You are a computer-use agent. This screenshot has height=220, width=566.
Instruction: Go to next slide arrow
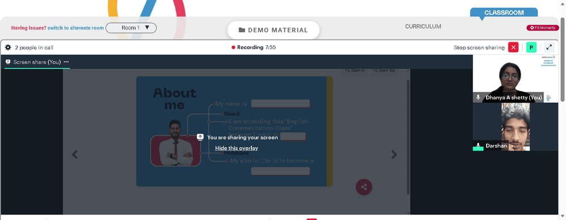pyautogui.click(x=394, y=155)
